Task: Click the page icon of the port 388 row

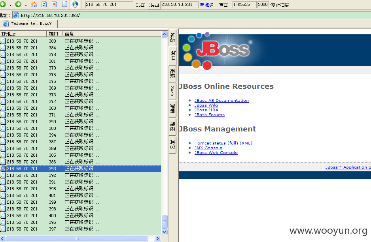Action: point(3,128)
